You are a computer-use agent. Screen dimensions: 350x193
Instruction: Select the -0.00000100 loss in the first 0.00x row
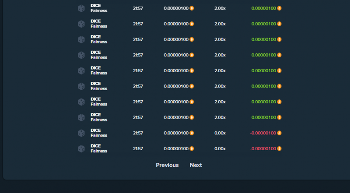263,133
